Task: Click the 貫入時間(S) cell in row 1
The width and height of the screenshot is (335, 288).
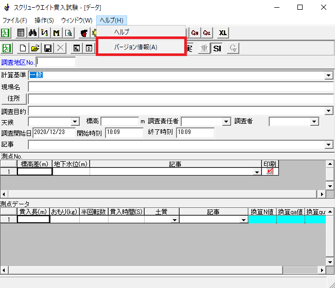Action: [x=126, y=219]
